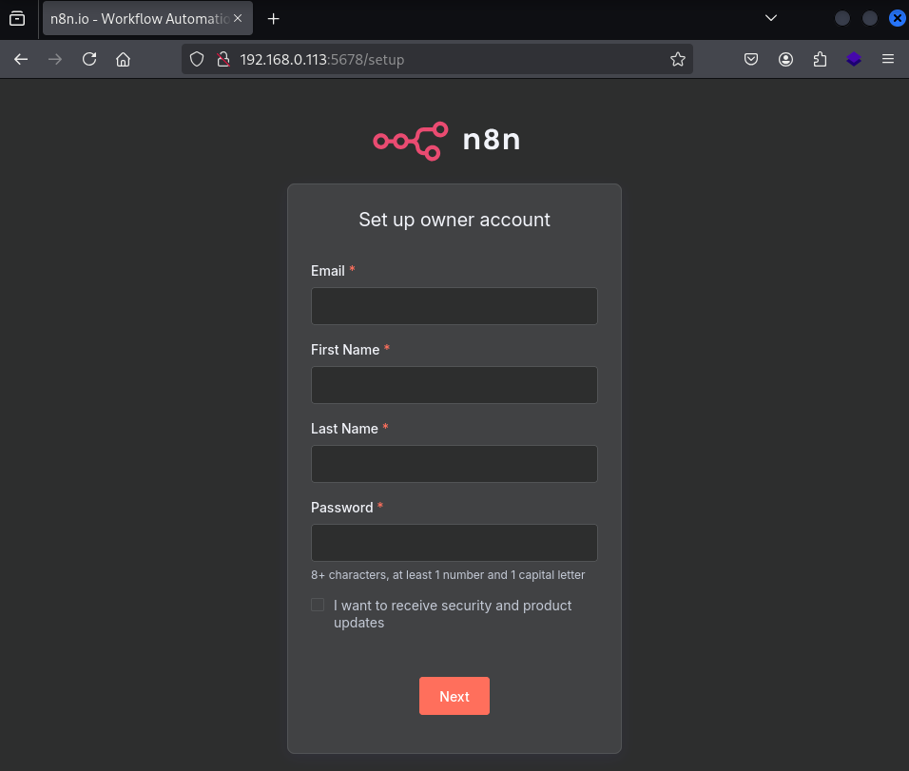909x771 pixels.
Task: Click into the First Name field
Action: 454,385
